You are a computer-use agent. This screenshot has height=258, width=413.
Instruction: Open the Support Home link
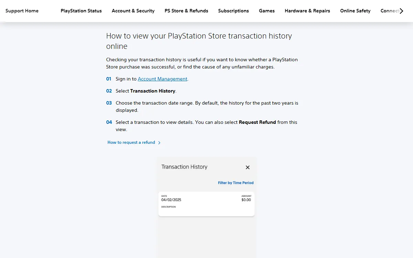[x=22, y=11]
